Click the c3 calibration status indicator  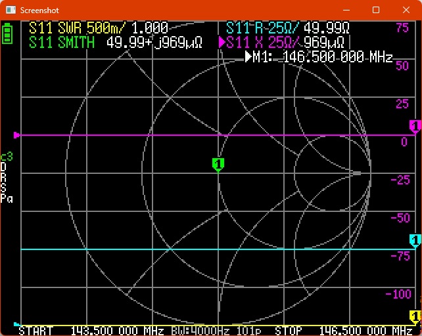click(x=7, y=156)
